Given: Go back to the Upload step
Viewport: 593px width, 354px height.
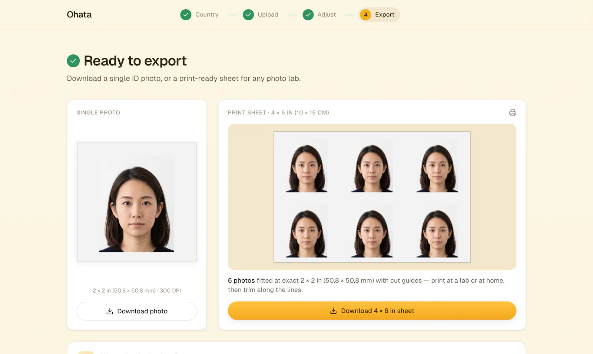Looking at the screenshot, I should (261, 14).
